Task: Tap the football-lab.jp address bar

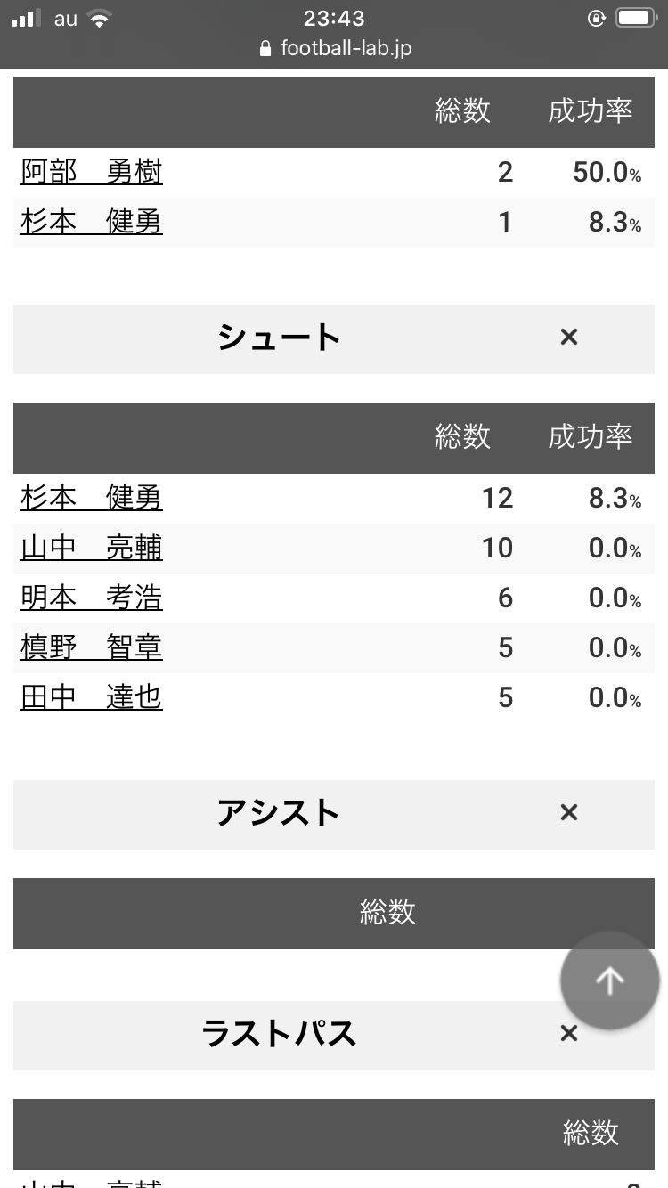Action: coord(346,48)
